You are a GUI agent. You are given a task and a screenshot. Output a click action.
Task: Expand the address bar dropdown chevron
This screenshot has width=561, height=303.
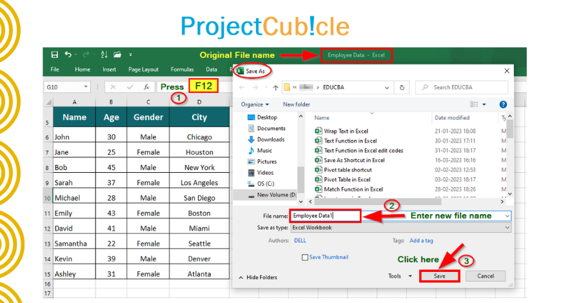(387, 88)
